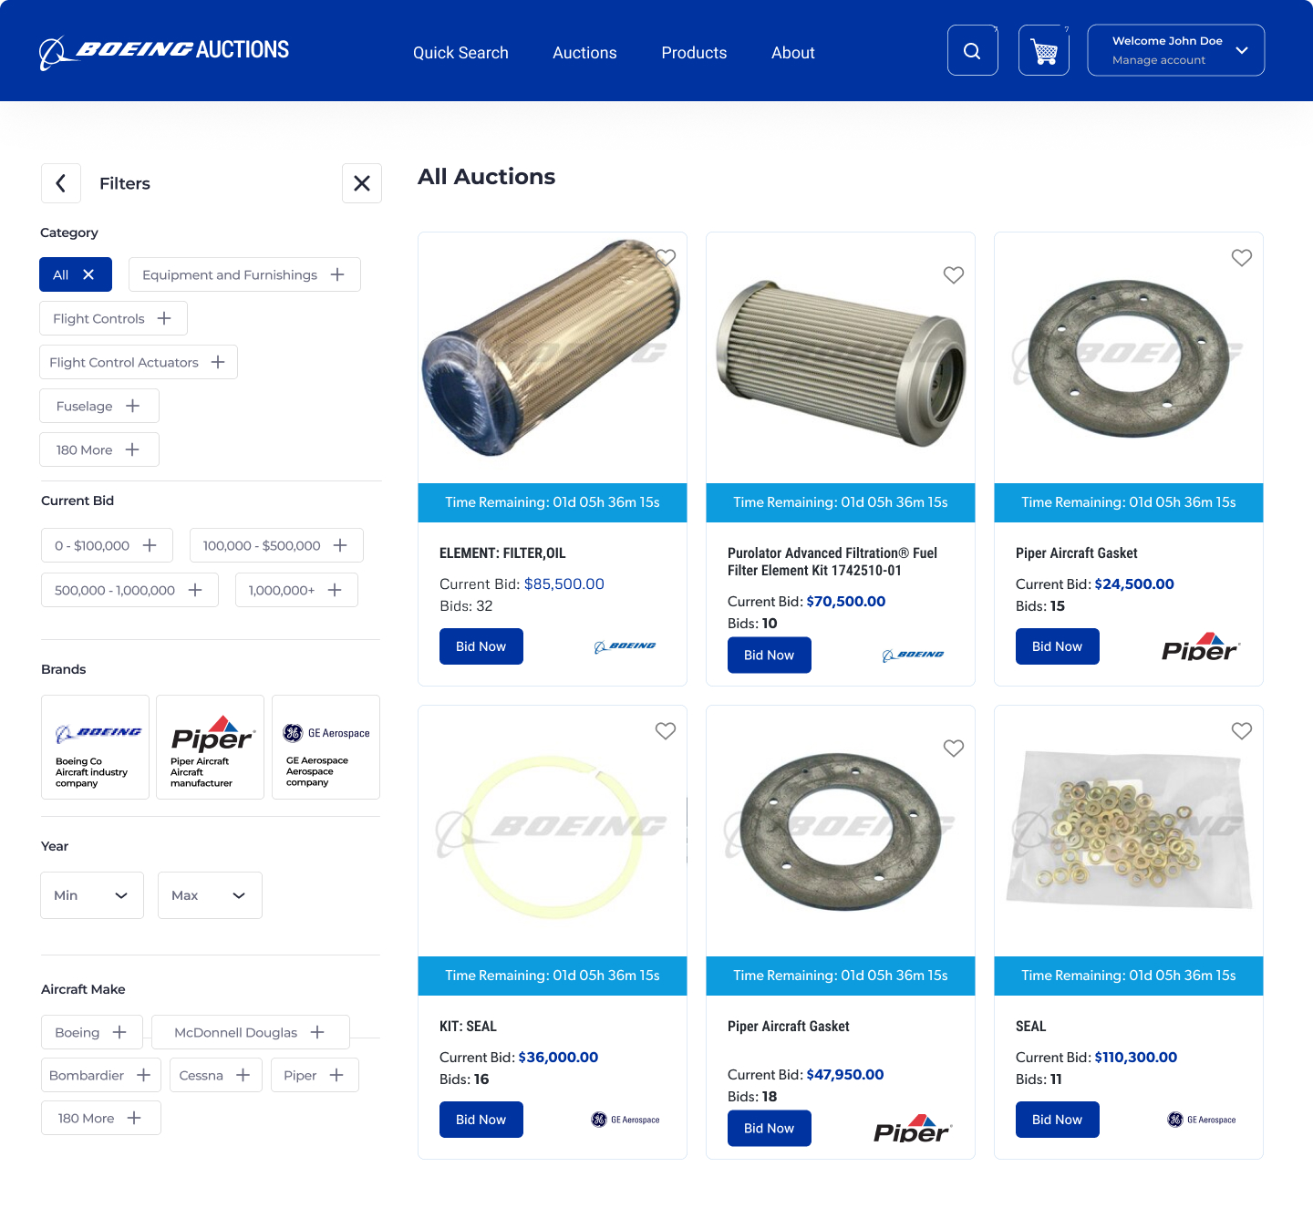The width and height of the screenshot is (1313, 1229).
Task: Open the Welcome John Doe account dropdown
Action: (x=1176, y=50)
